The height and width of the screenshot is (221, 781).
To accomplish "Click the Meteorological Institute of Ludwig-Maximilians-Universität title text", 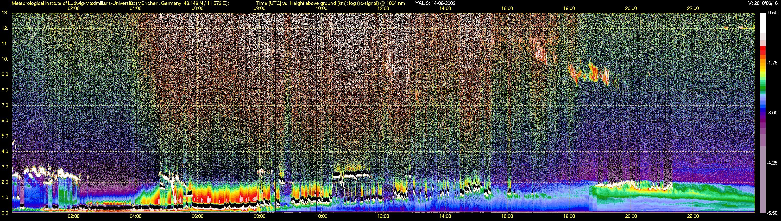I will click(x=120, y=3).
